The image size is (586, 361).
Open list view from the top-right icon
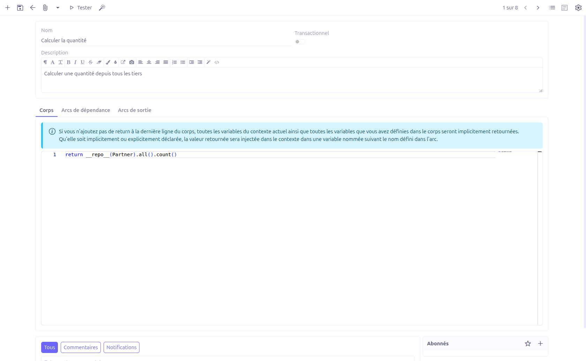[x=552, y=7]
